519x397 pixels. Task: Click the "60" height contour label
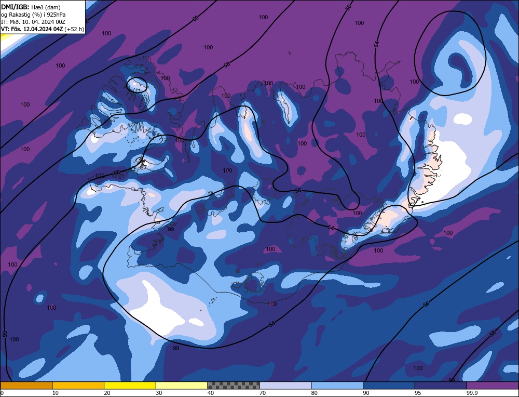pos(196,19)
